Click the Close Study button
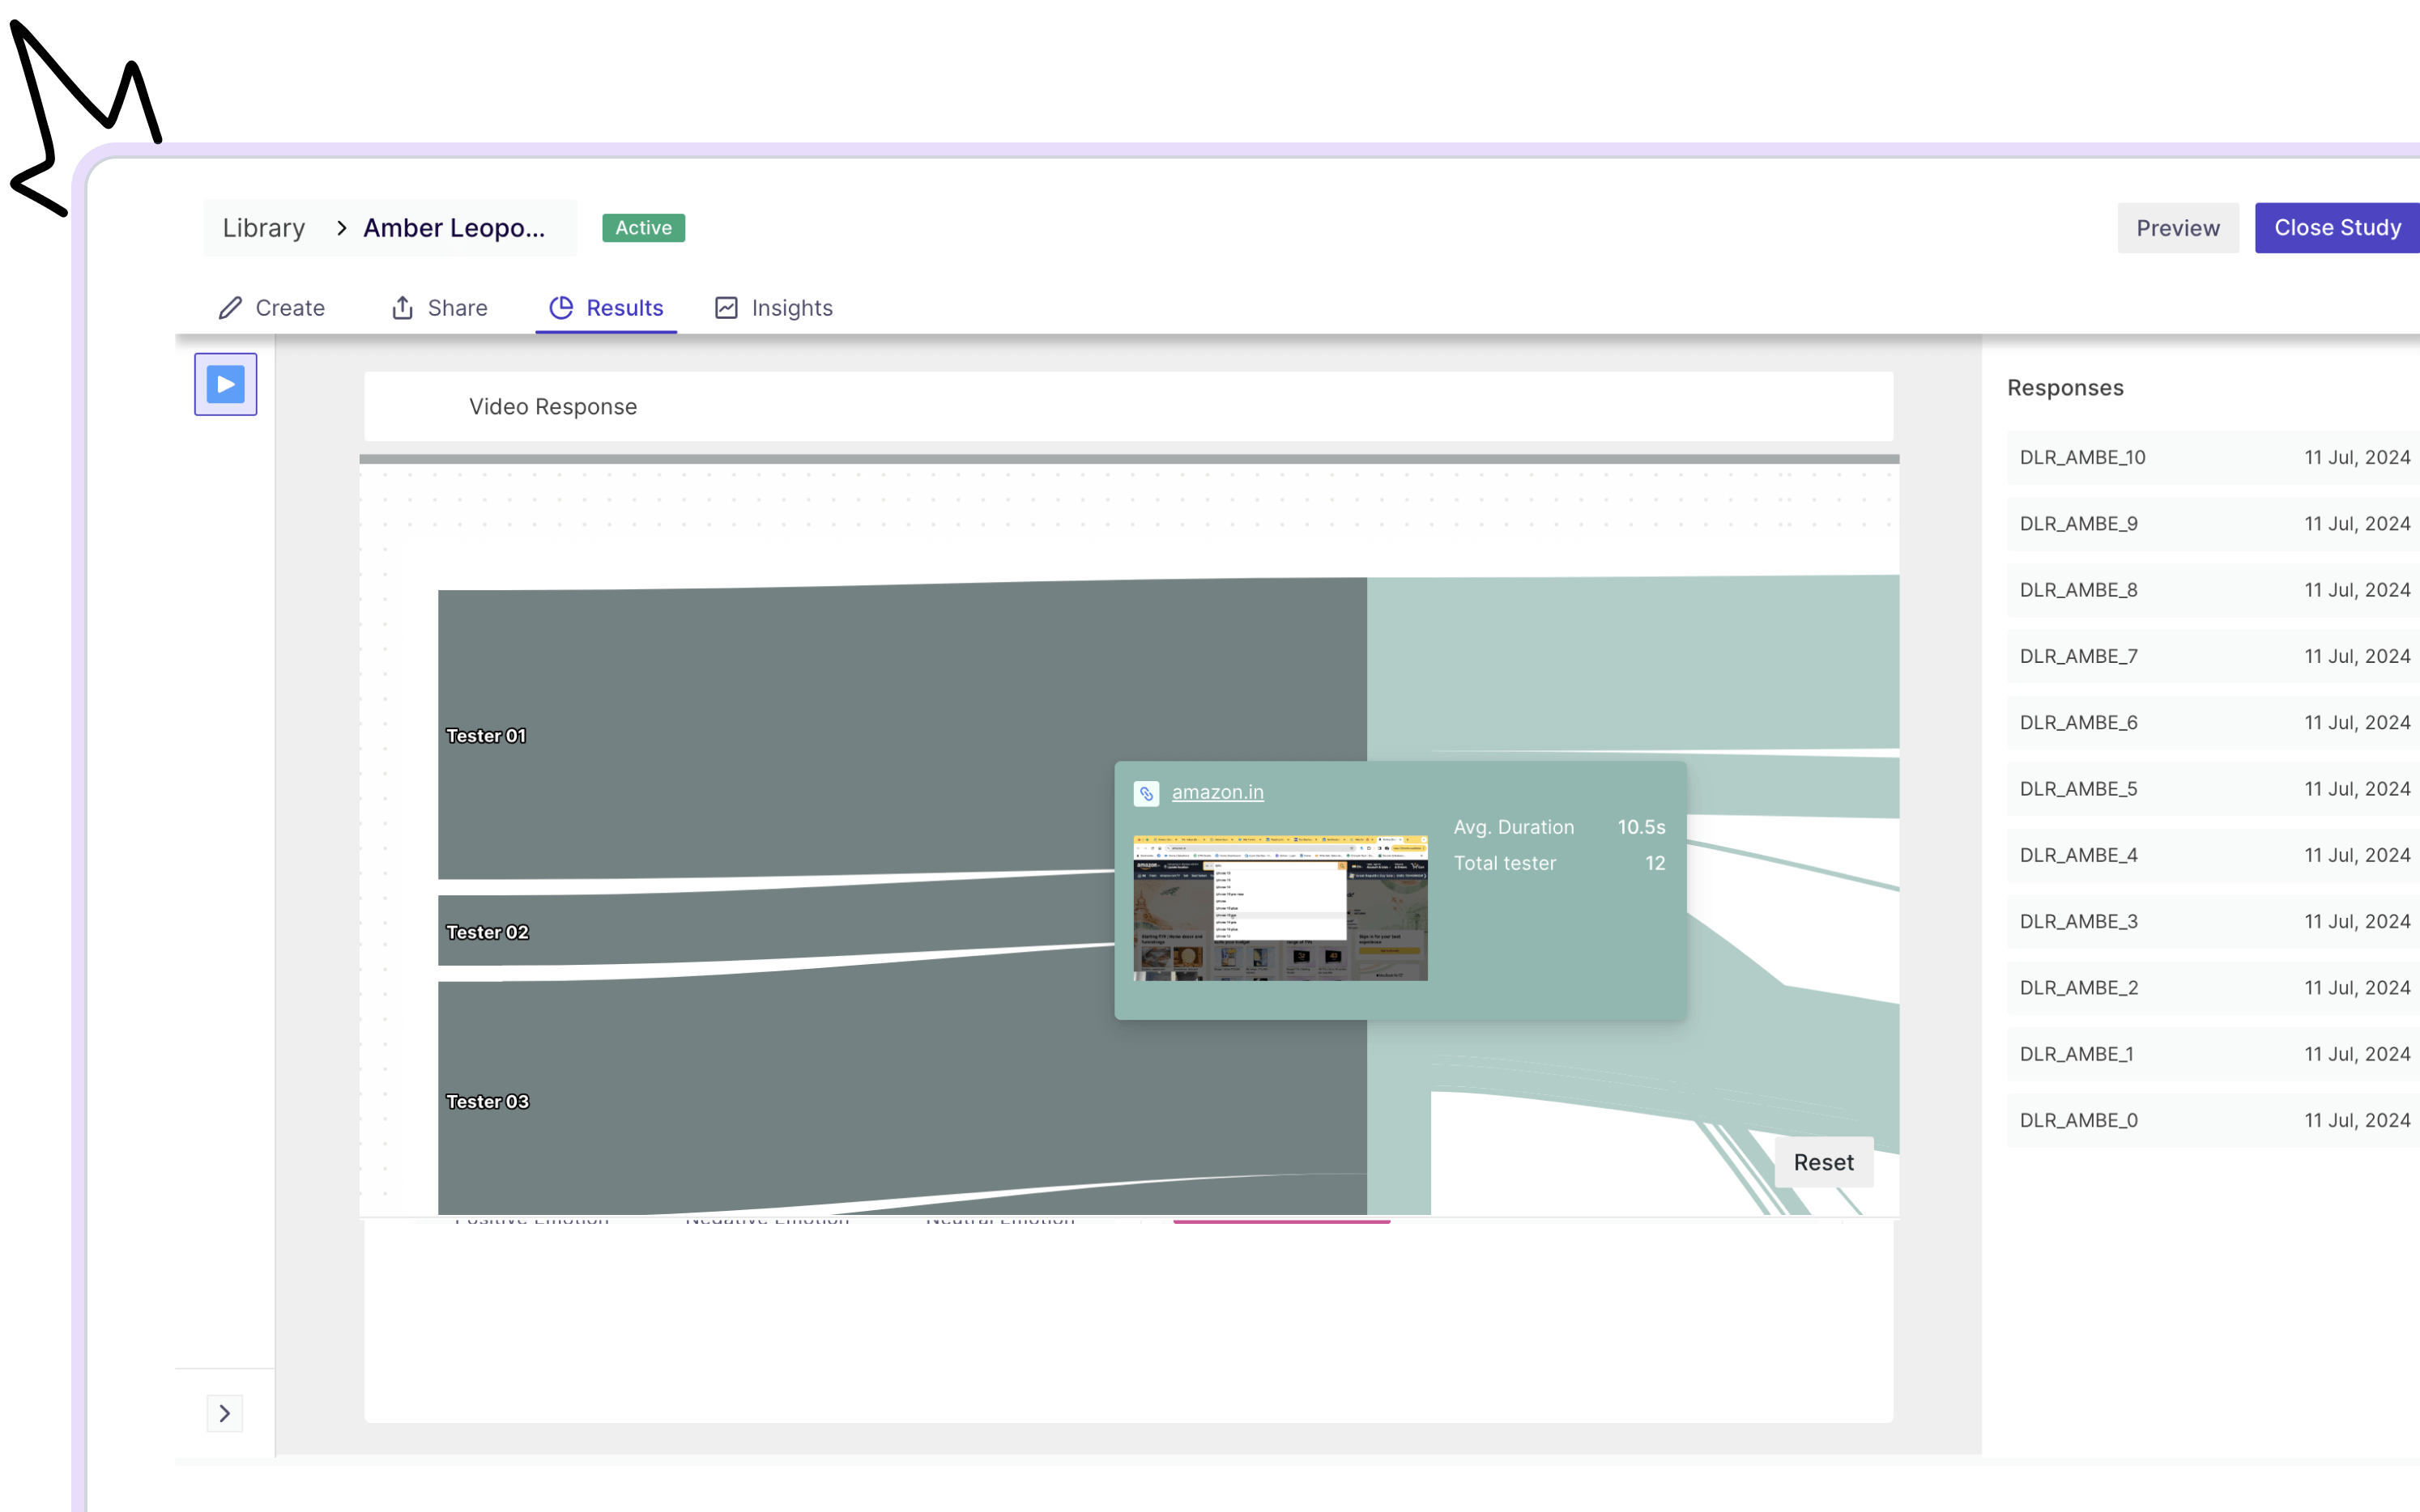 pyautogui.click(x=2337, y=228)
